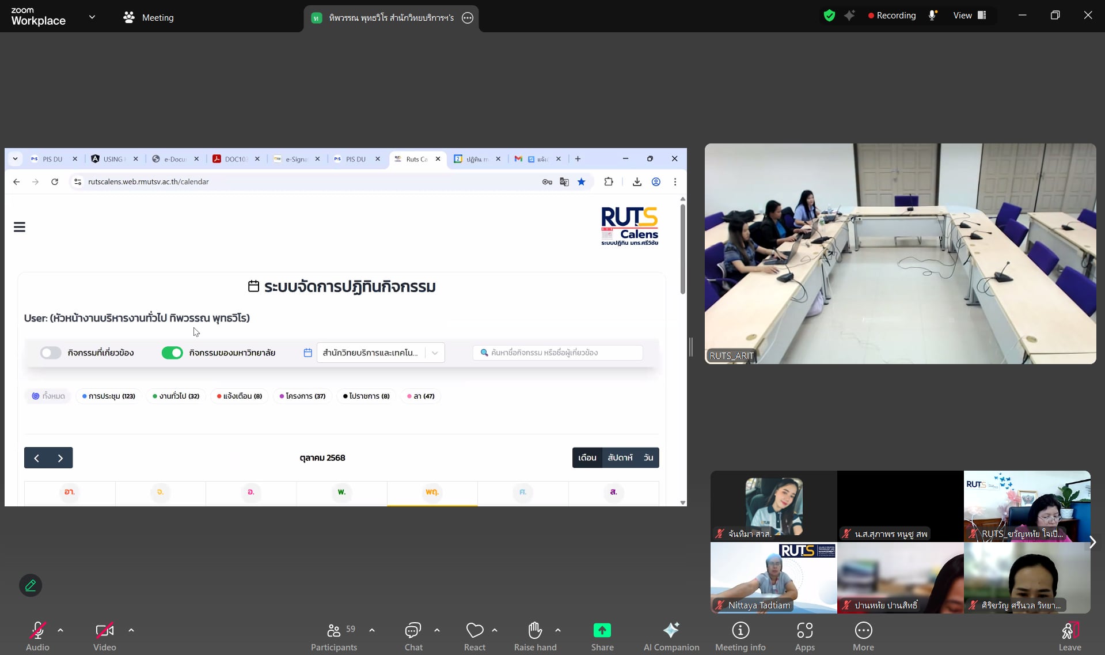
Task: Start camera with Video button
Action: [104, 631]
